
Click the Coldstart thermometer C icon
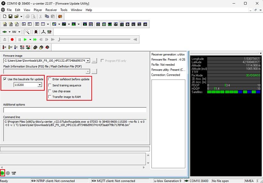pos(16,47)
